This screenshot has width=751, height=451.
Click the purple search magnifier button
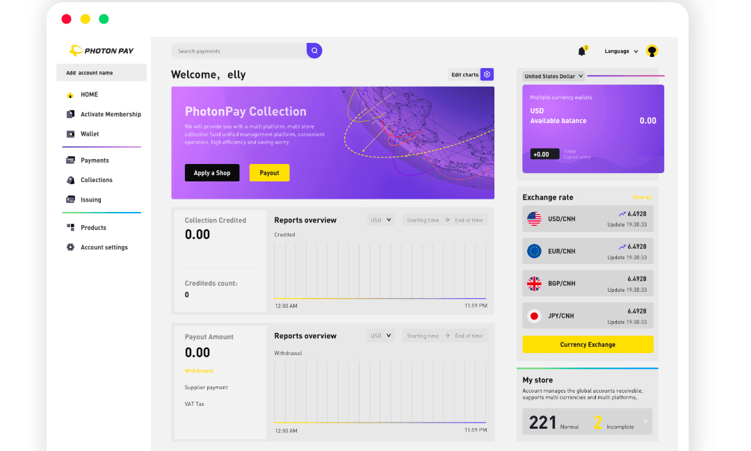tap(314, 51)
